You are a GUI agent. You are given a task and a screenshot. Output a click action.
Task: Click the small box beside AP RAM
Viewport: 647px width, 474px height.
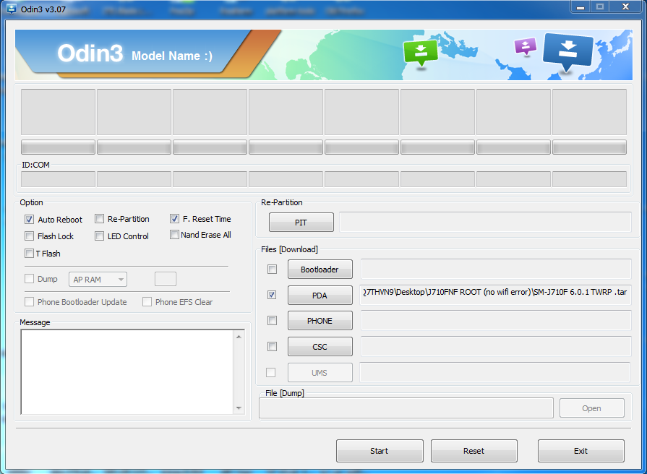(166, 279)
